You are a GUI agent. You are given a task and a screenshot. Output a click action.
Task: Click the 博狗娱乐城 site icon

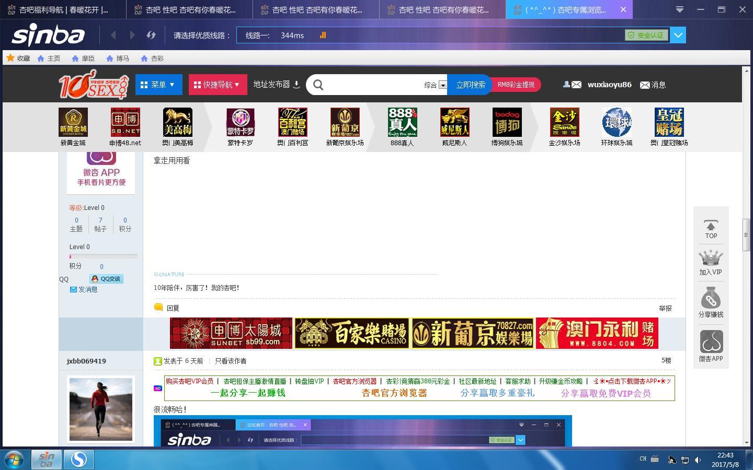point(507,122)
